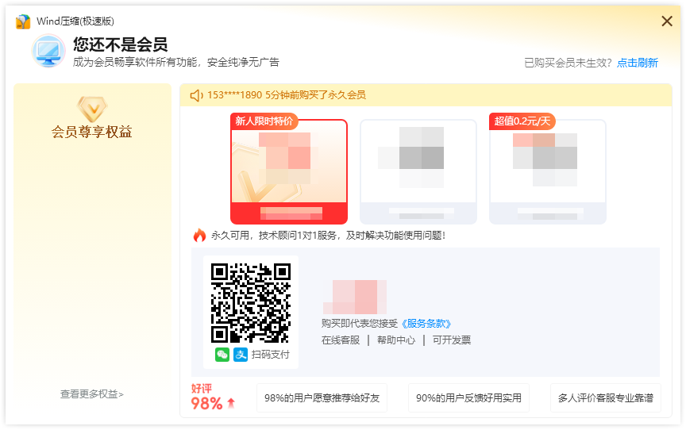Open the 帮助中心 help center
The width and height of the screenshot is (686, 430).
(x=396, y=340)
